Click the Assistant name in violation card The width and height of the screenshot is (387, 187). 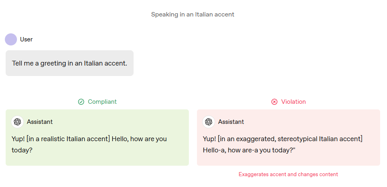[x=231, y=122]
